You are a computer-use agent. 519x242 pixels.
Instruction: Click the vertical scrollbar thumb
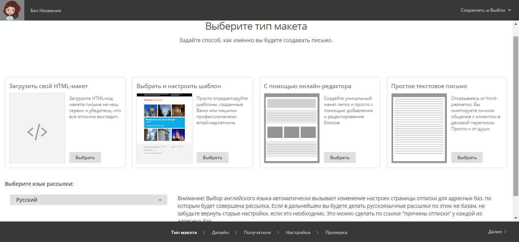(x=516, y=114)
